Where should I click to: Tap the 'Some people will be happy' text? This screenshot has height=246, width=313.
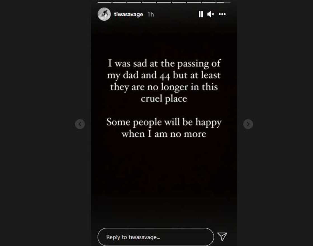coord(164,128)
